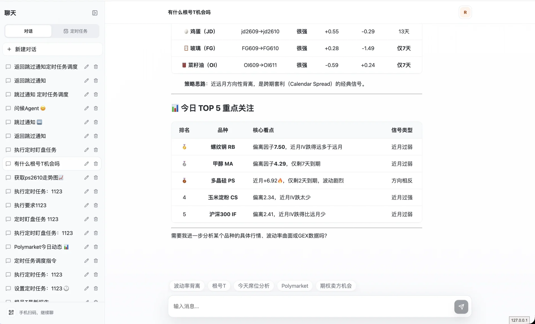Delete the Polymarket今日动态 conversation

(x=96, y=247)
